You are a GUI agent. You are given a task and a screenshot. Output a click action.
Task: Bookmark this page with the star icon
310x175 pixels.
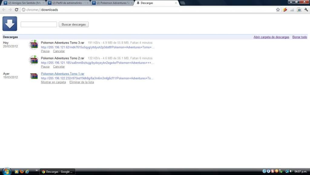click(x=278, y=10)
